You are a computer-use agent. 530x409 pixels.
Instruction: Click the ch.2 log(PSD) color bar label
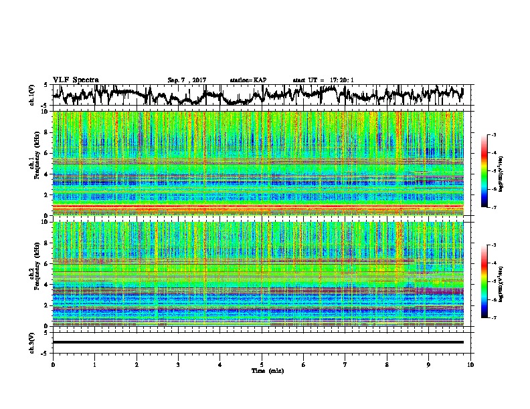point(501,284)
